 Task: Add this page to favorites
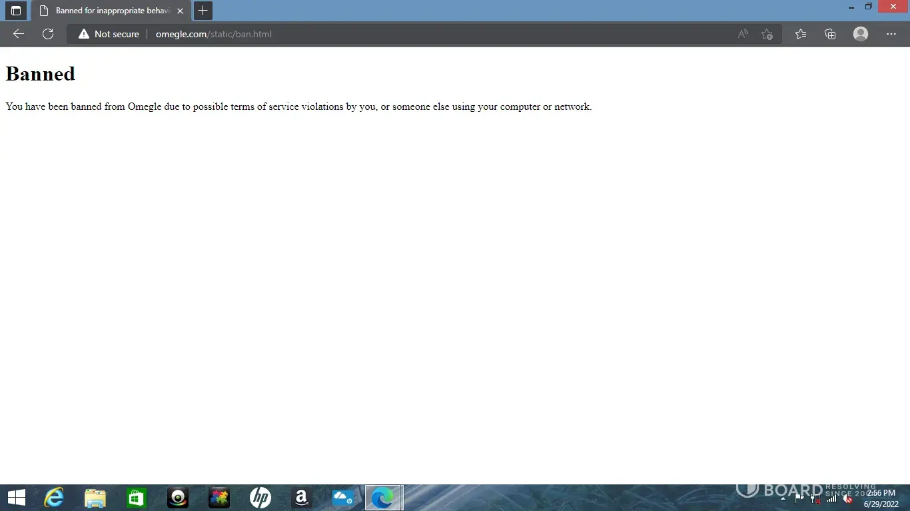coord(767,34)
